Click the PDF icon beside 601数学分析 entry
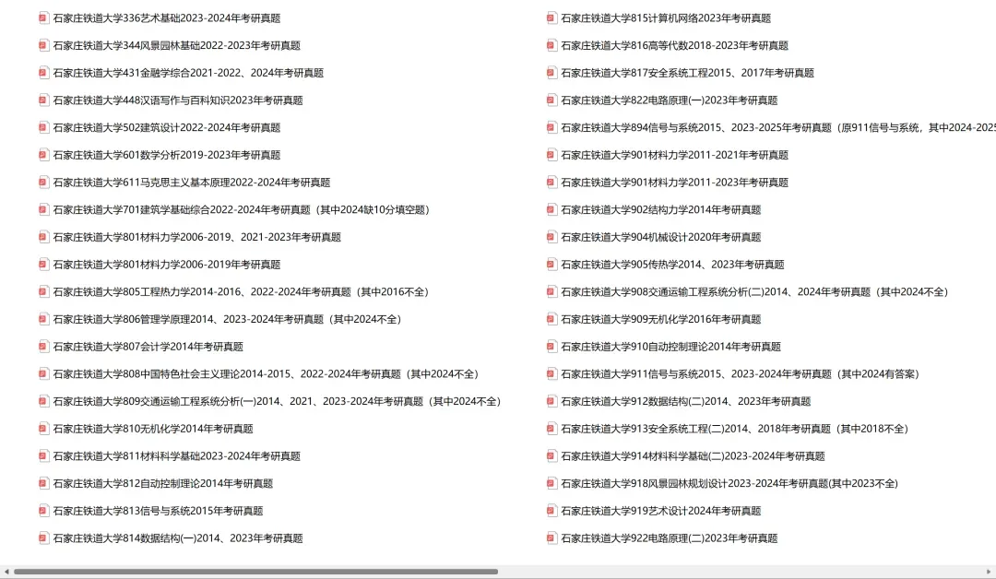The image size is (996, 579). 43,154
